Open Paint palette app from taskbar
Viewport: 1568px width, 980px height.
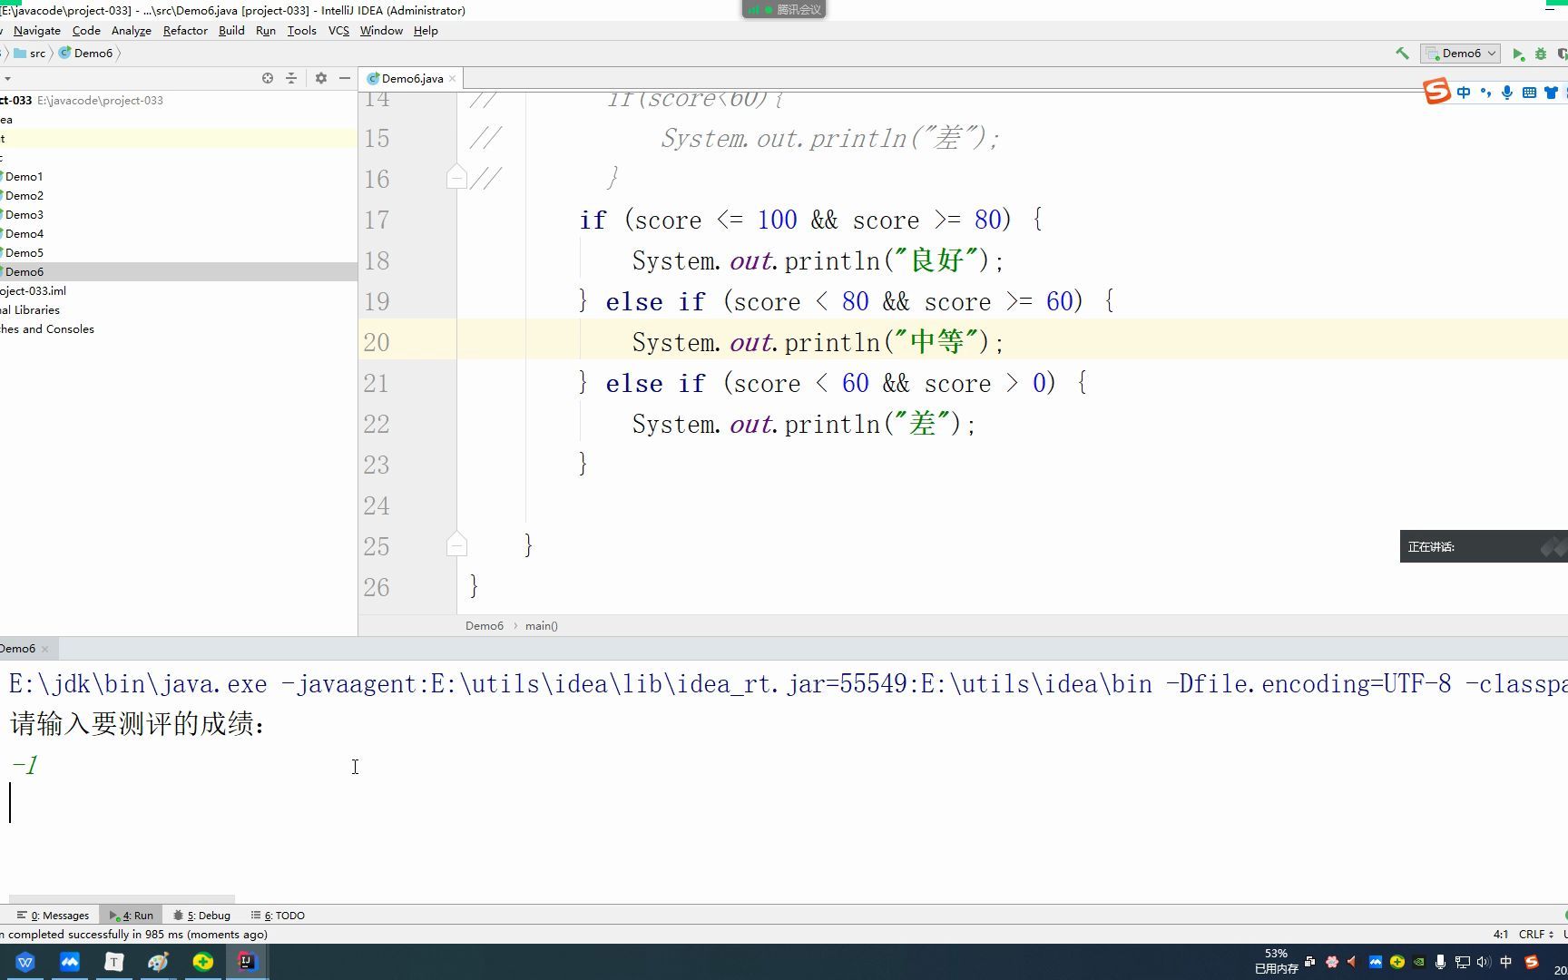tap(159, 962)
